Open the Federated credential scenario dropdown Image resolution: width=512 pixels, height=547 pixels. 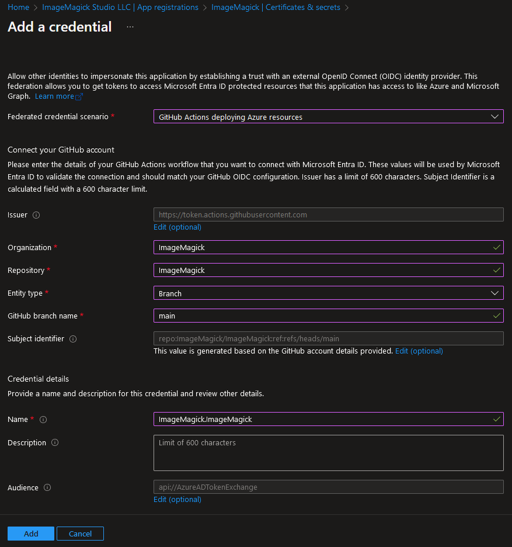point(495,116)
